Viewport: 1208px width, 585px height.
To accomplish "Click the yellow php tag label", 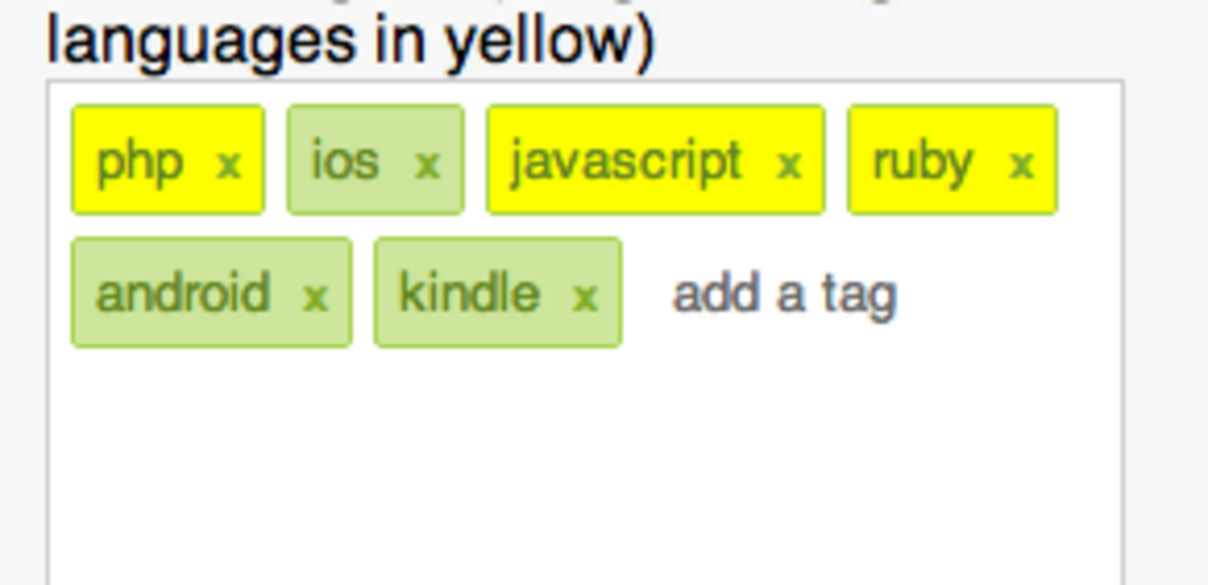I will [x=139, y=162].
